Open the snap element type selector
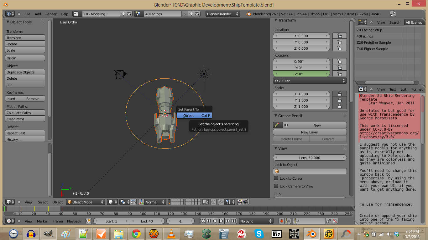Viewport: 428px width, 240px height. [x=230, y=202]
